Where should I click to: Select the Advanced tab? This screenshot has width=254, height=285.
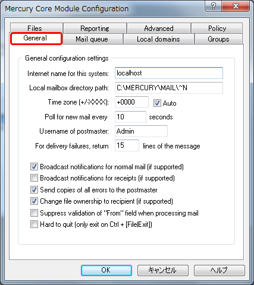click(x=159, y=28)
